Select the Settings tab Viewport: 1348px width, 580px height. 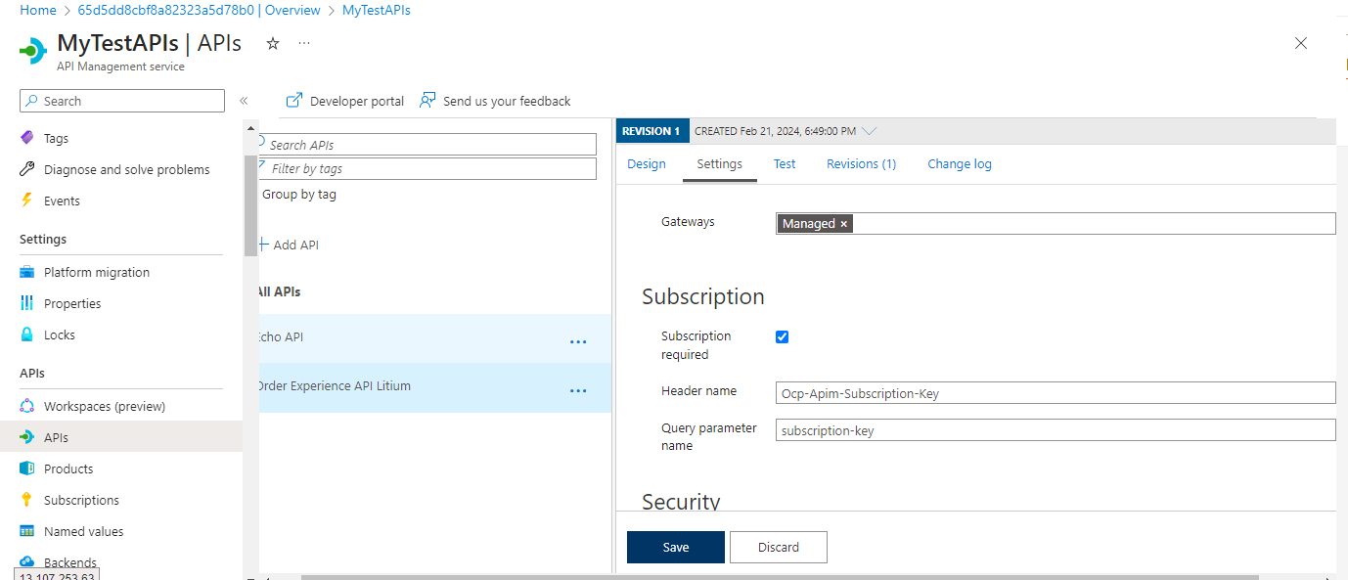click(x=719, y=163)
